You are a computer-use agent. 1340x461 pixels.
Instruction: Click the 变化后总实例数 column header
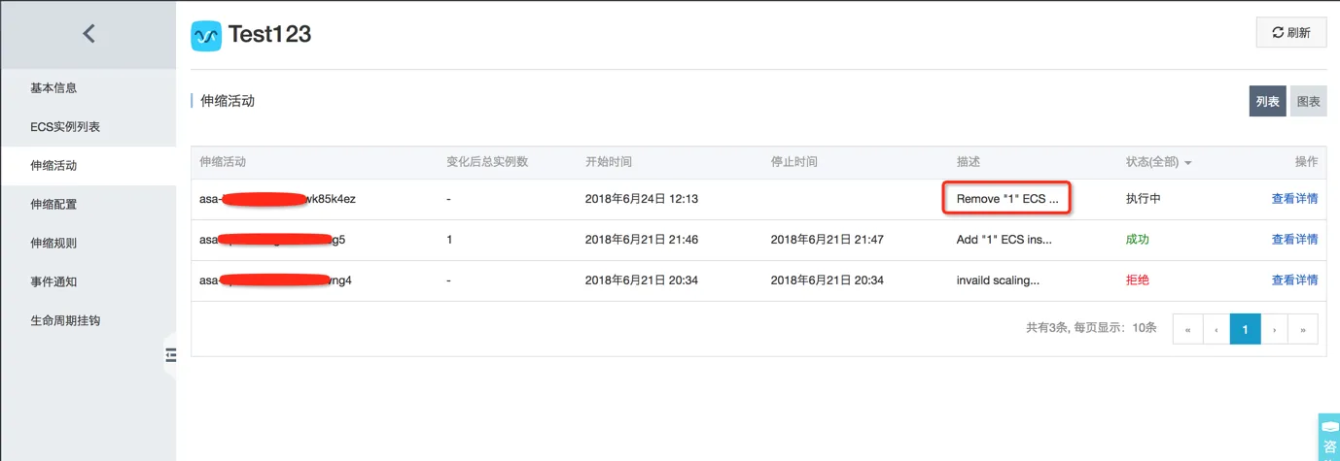(x=487, y=162)
